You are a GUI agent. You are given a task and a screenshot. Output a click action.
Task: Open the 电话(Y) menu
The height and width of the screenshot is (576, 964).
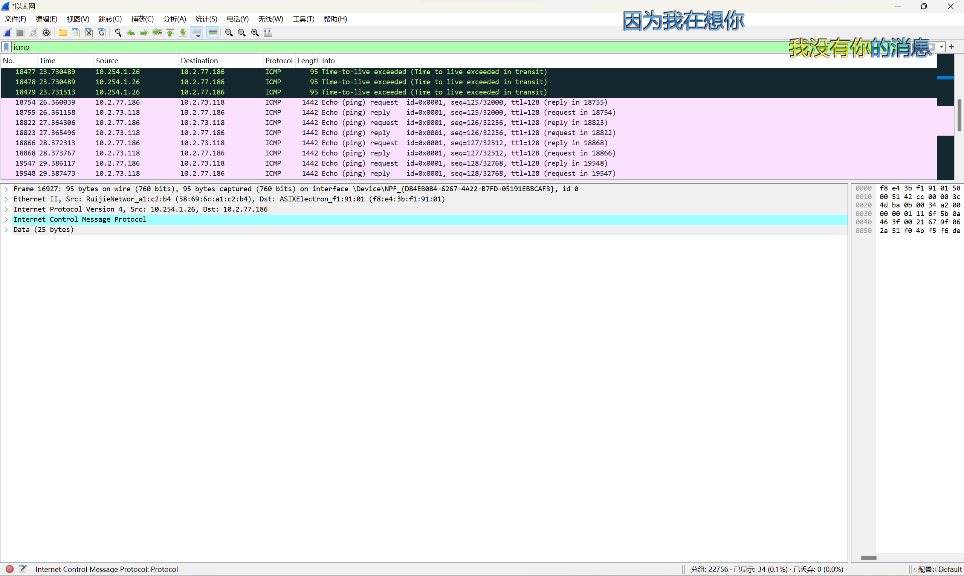[x=238, y=19]
